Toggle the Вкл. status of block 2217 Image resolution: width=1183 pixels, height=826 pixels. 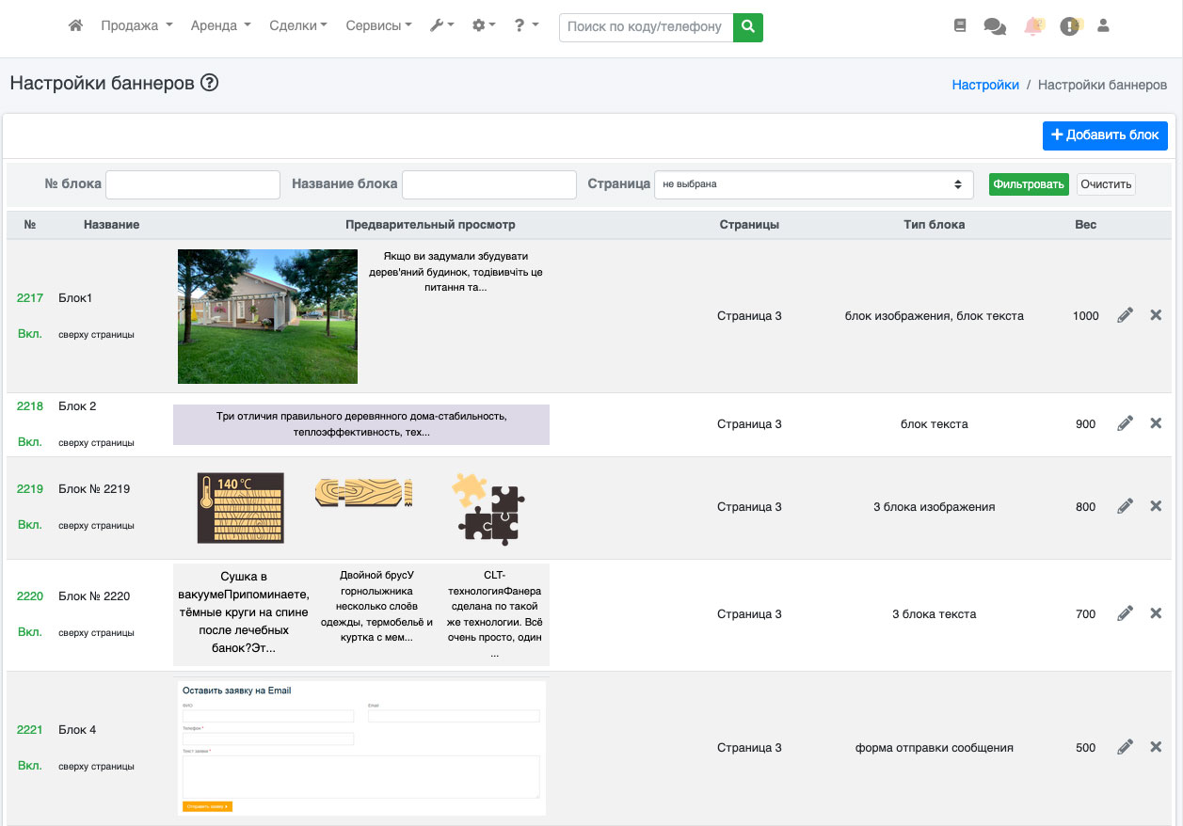tap(30, 334)
